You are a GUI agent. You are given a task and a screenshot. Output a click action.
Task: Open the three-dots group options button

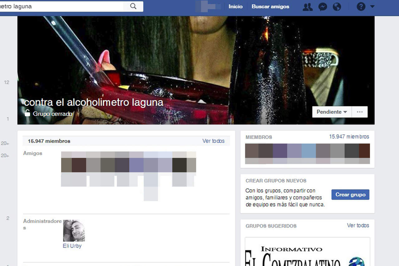[360, 112]
